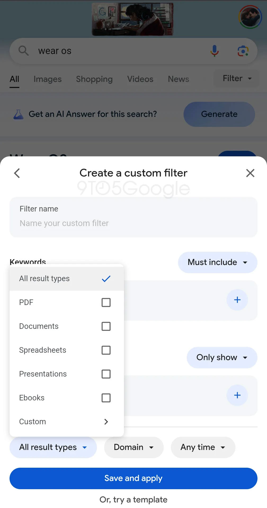Image resolution: width=267 pixels, height=508 pixels.
Task: Open Custom result type submenu
Action: (67, 422)
